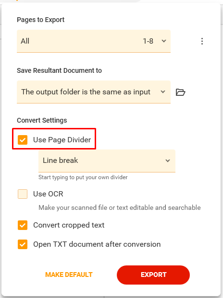Uncheck Open TXT document after conversion
The height and width of the screenshot is (298, 223).
point(23,244)
